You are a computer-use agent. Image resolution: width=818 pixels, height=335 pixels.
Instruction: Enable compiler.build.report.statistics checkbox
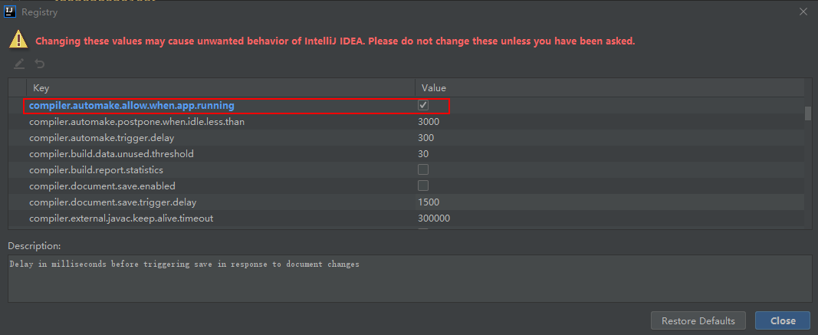tap(423, 169)
